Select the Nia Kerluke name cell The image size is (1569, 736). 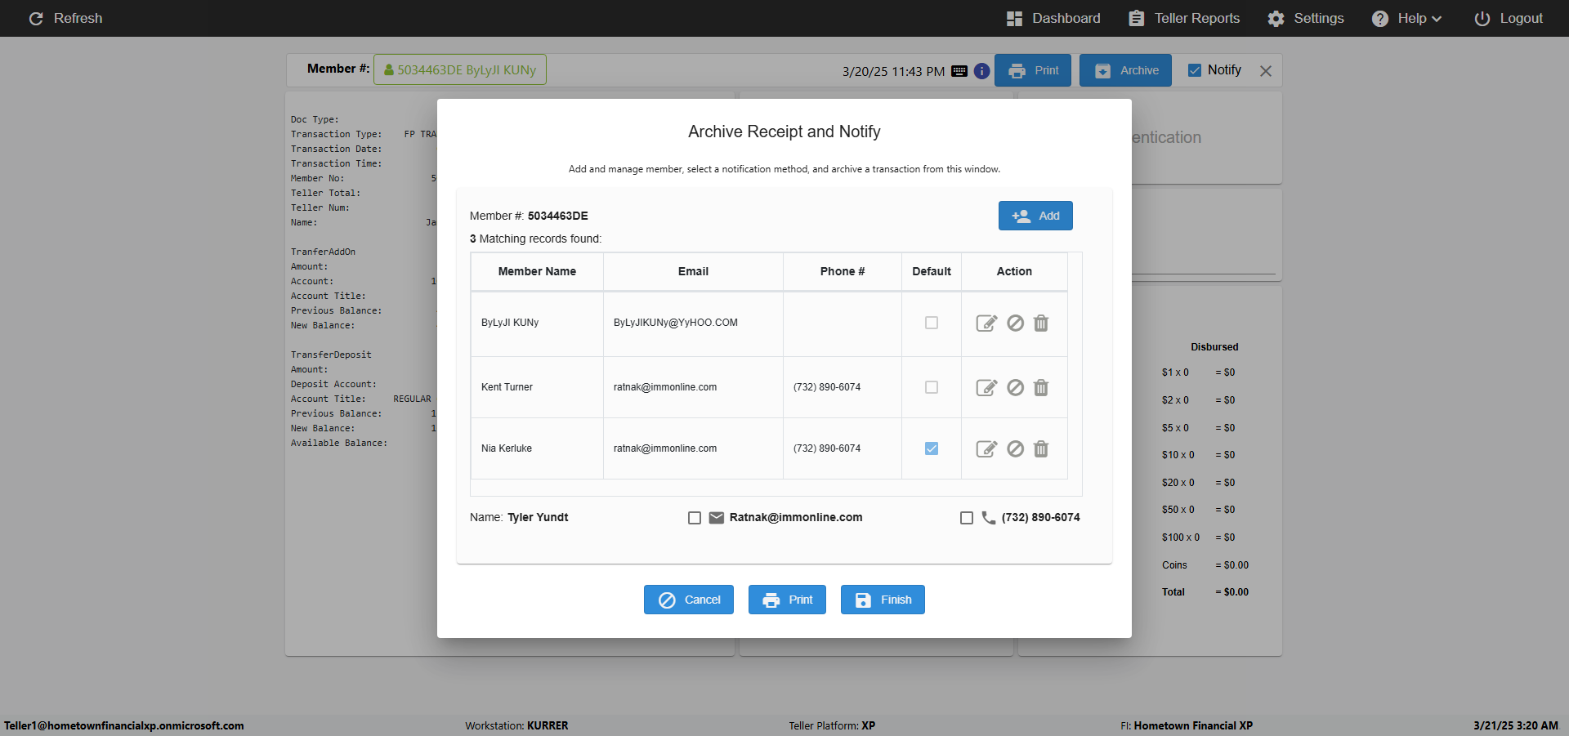(537, 448)
